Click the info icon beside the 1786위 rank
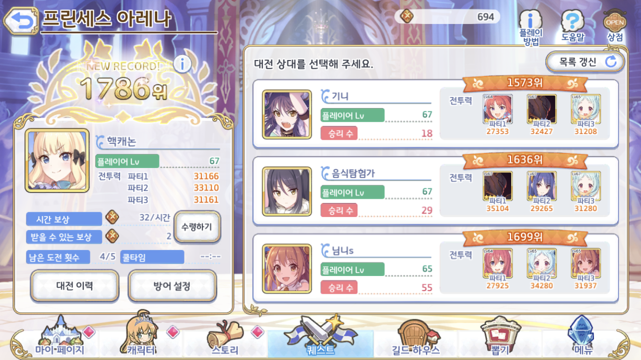Screen dimensions: 641x360 [182, 63]
